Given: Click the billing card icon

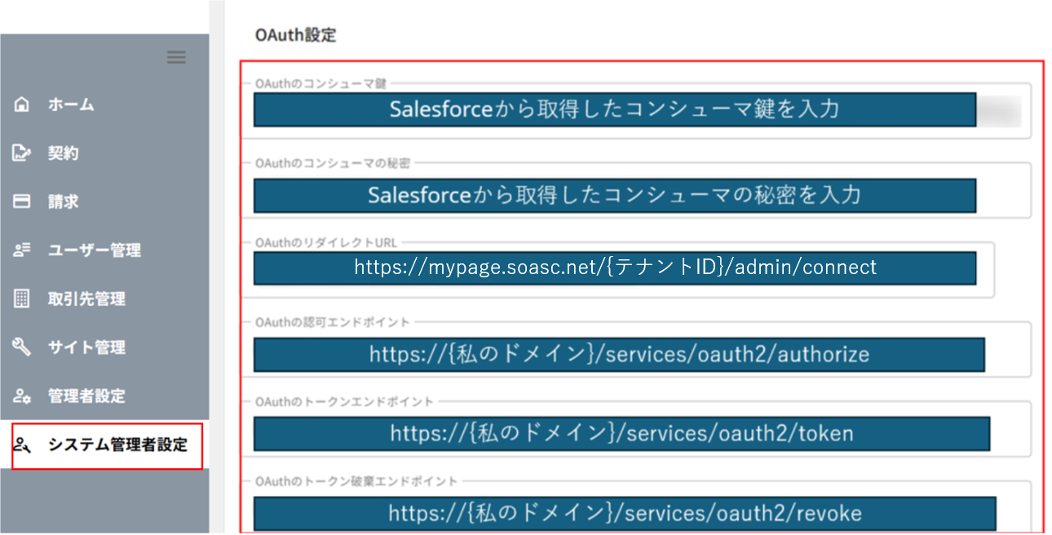Looking at the screenshot, I should click(x=22, y=201).
